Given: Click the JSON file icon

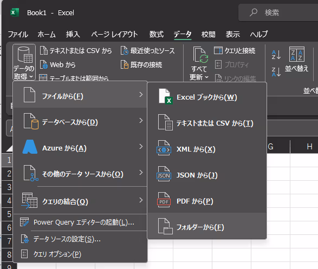Looking at the screenshot, I should (x=164, y=174).
